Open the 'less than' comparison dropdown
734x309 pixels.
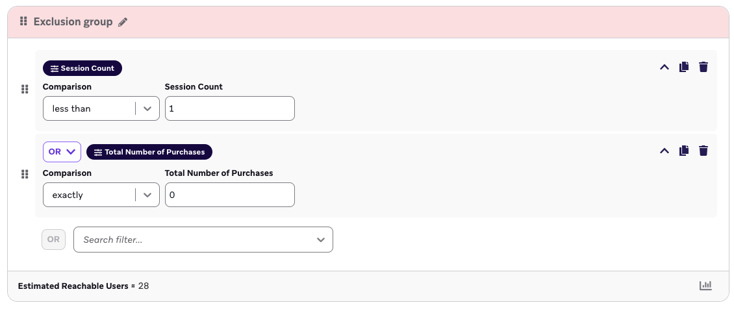click(101, 108)
